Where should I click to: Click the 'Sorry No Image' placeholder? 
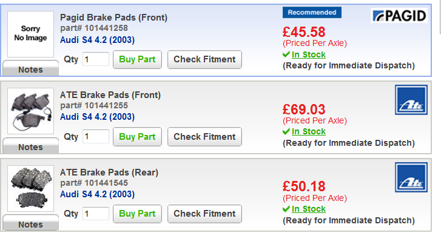click(31, 34)
